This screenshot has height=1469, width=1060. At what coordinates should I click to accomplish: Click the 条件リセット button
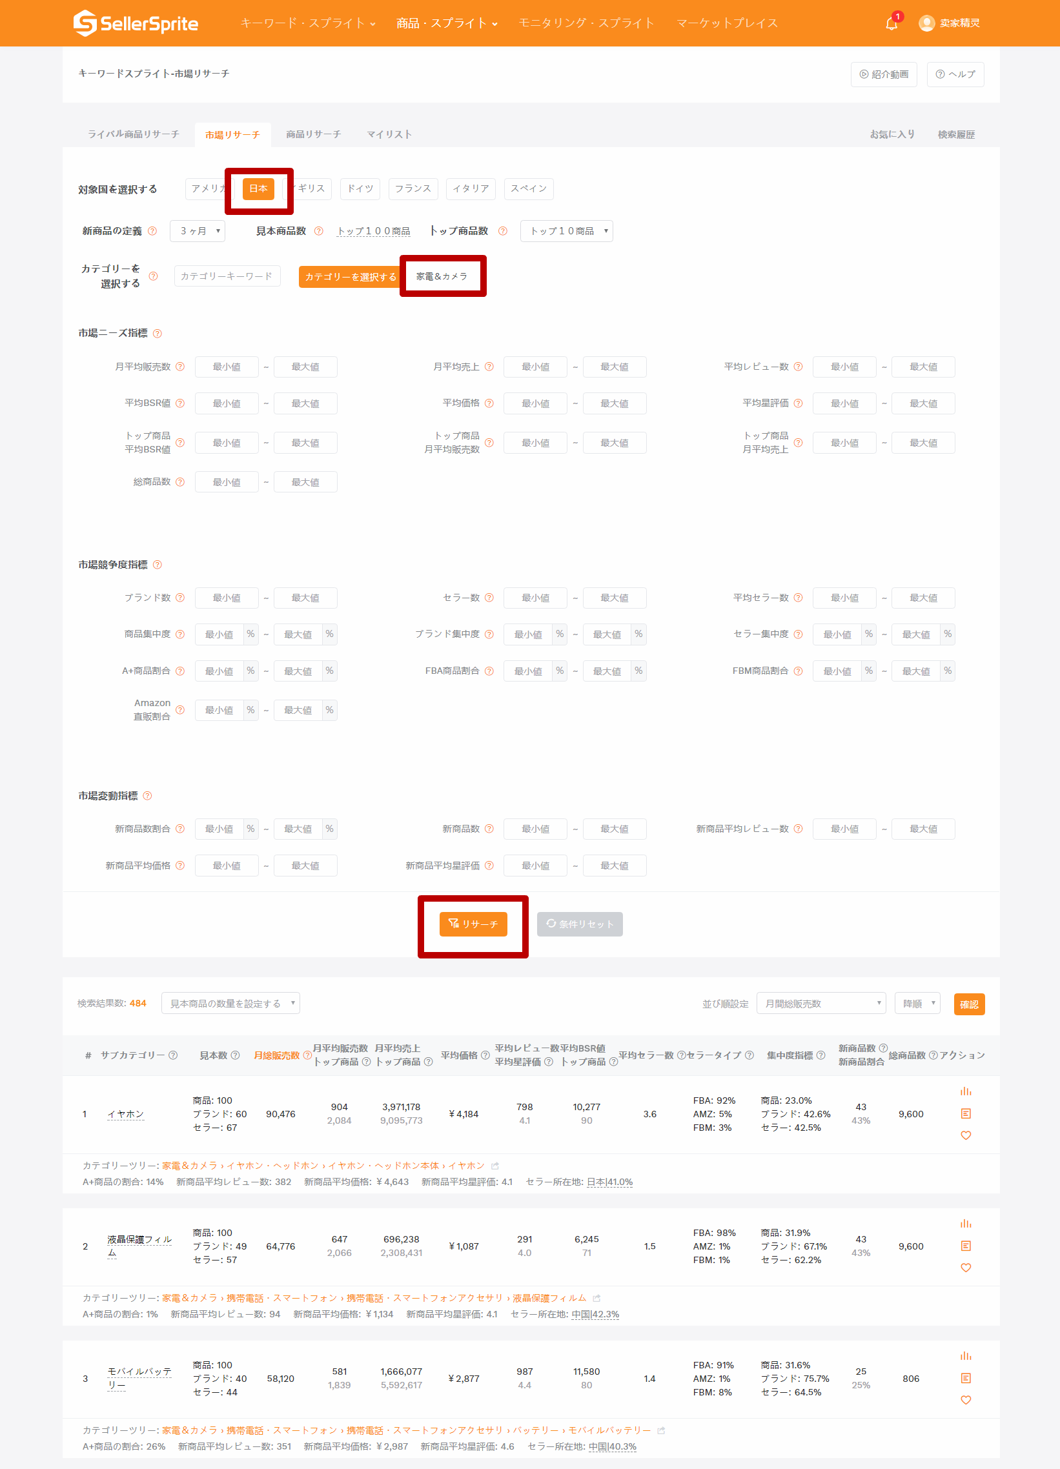(x=580, y=924)
